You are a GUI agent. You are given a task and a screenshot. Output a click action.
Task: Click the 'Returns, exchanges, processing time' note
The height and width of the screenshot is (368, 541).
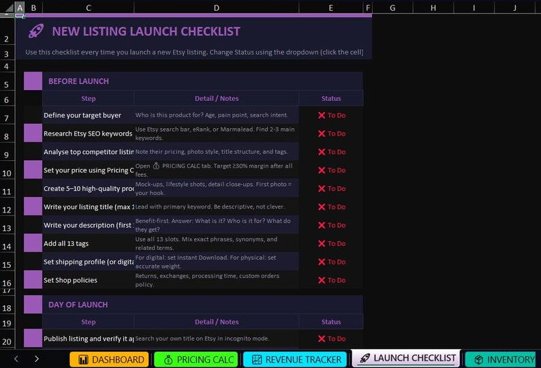point(216,280)
